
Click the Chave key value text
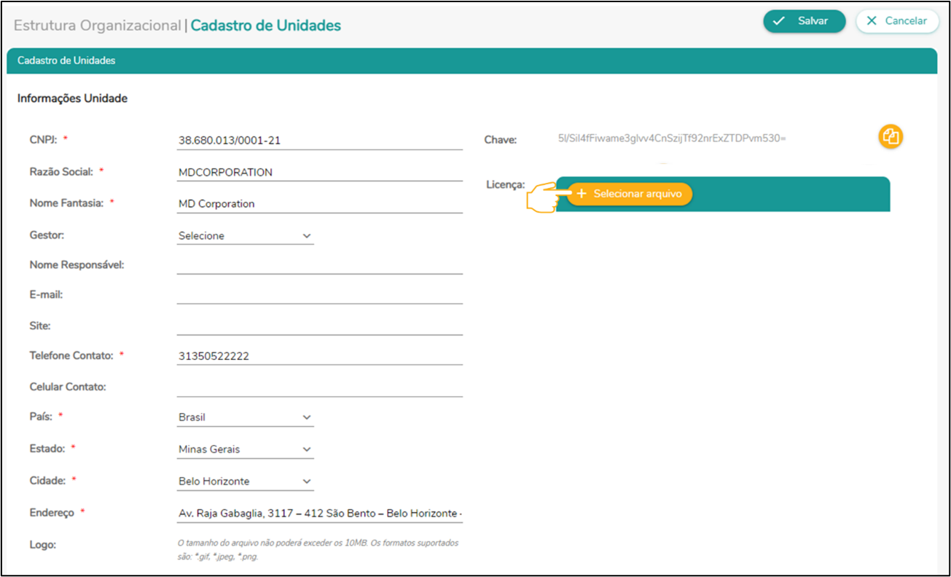click(671, 138)
